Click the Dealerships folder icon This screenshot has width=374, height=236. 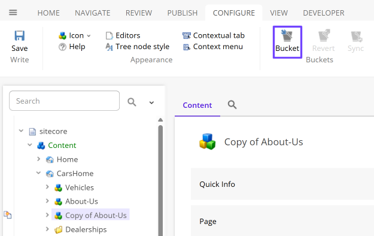coord(58,230)
